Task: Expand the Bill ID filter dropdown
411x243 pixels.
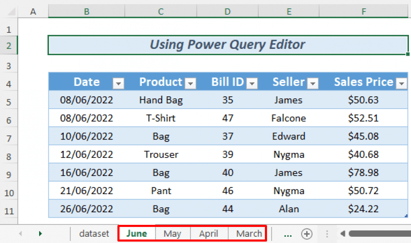Action: click(x=252, y=83)
